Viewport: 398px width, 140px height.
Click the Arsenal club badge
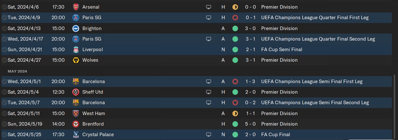(76, 7)
